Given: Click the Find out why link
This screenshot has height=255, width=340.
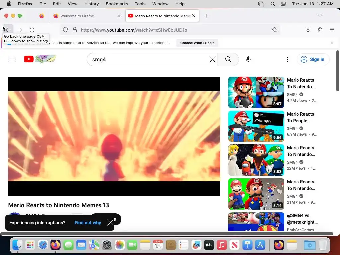Looking at the screenshot, I should click(88, 223).
